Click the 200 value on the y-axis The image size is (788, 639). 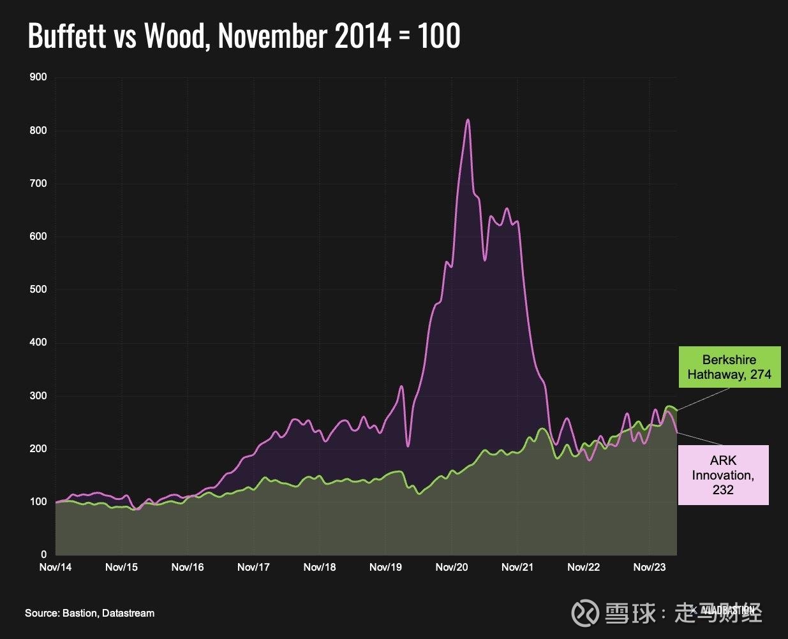39,449
